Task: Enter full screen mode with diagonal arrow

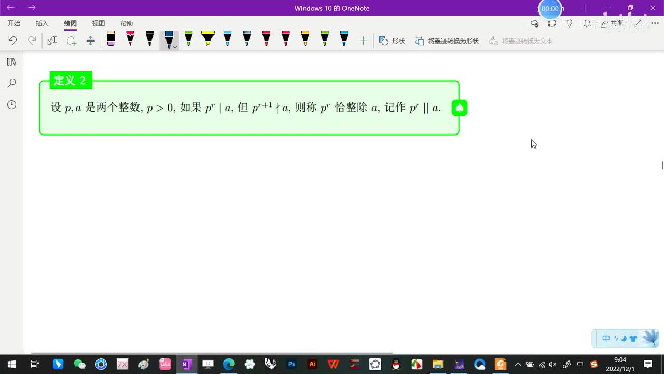Action: click(639, 23)
